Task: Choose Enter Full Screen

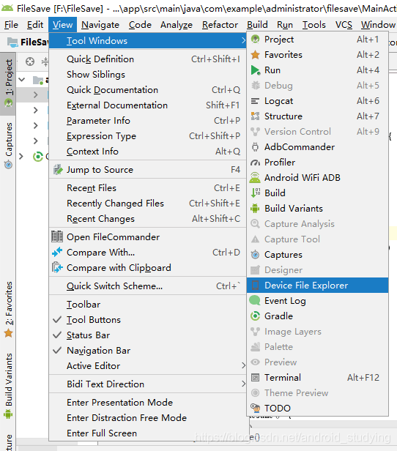Action: click(147, 433)
